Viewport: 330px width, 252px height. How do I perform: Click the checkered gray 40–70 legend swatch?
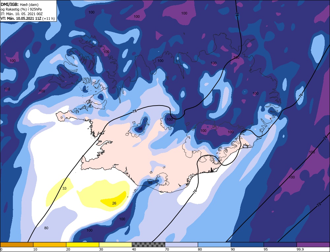coord(148,244)
